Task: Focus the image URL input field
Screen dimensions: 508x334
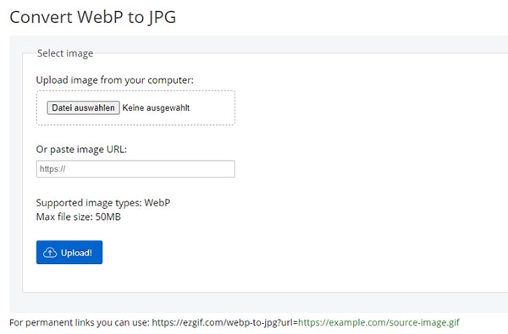Action: pyautogui.click(x=135, y=168)
